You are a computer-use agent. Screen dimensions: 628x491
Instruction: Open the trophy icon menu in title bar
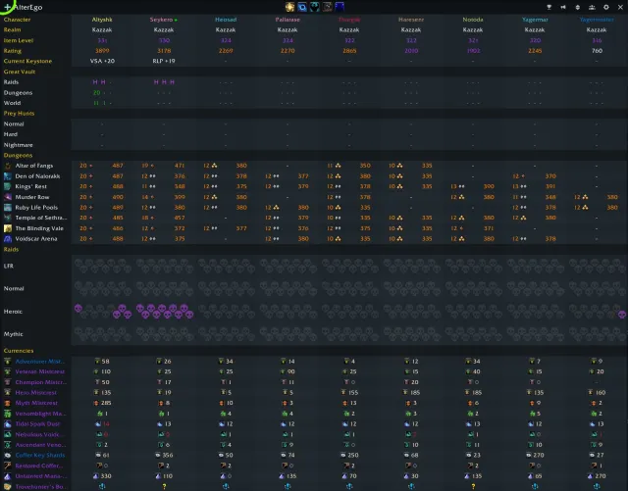coord(549,7)
